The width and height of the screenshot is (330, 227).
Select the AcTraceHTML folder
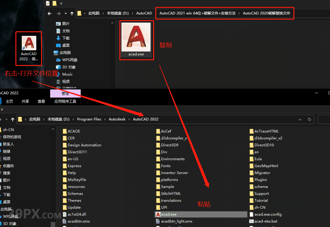(x=264, y=131)
